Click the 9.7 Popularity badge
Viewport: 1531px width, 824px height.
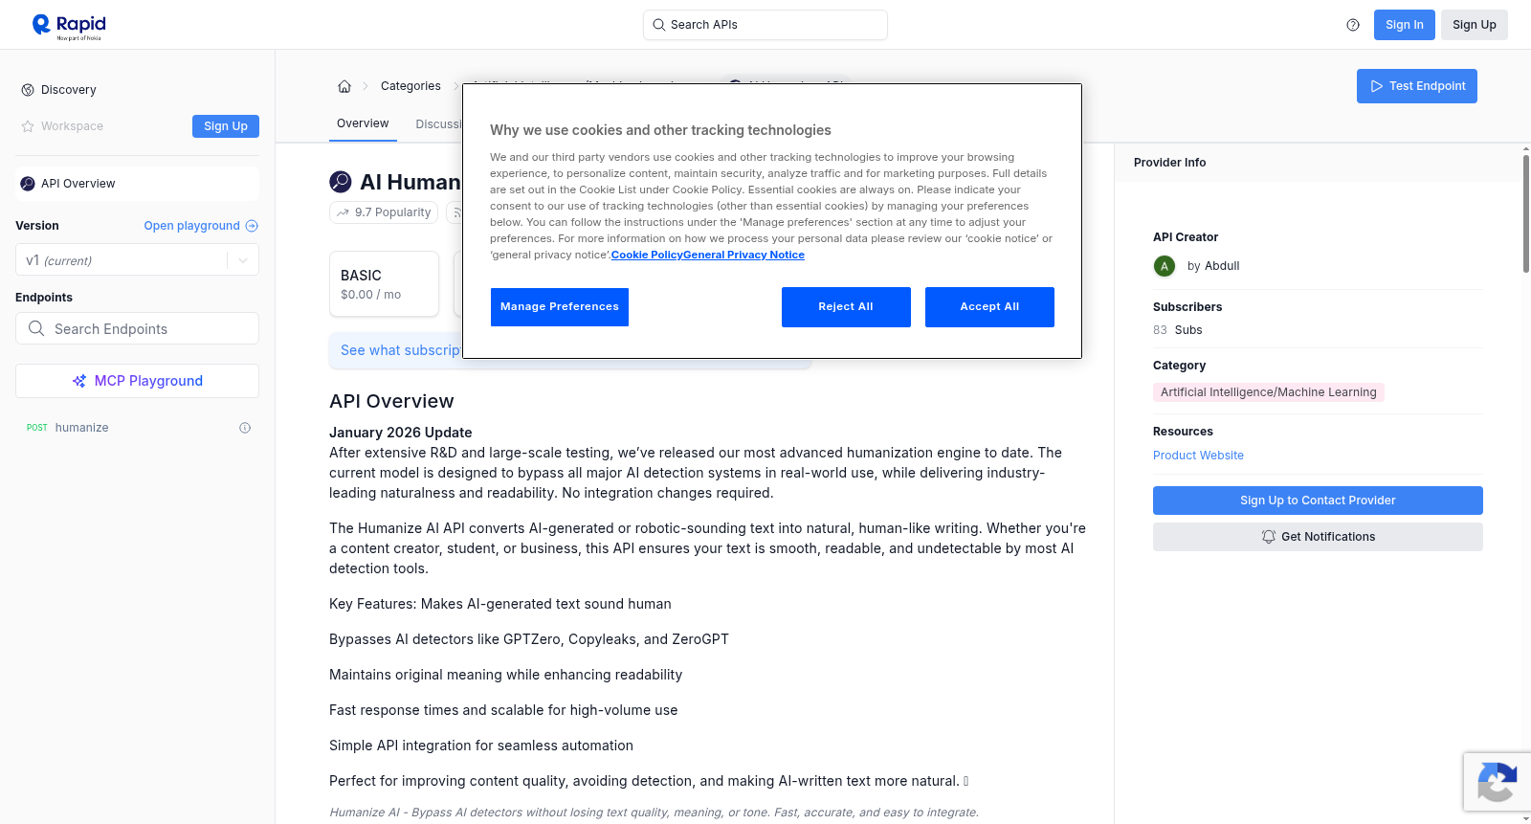coord(384,212)
